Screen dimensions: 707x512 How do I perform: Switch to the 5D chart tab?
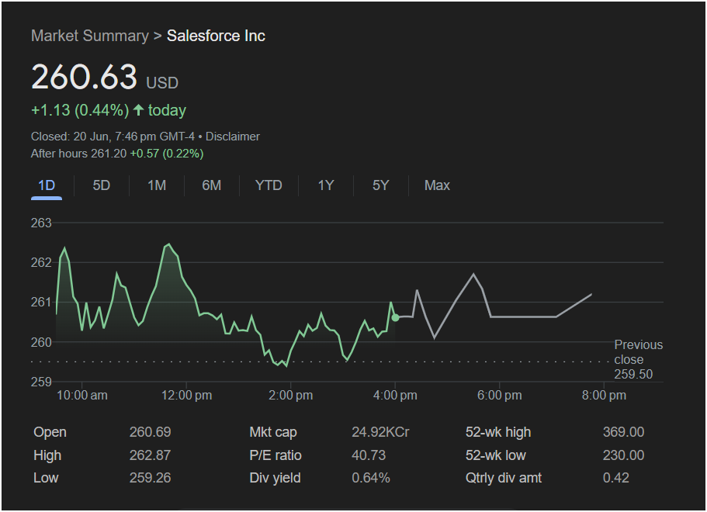[102, 185]
